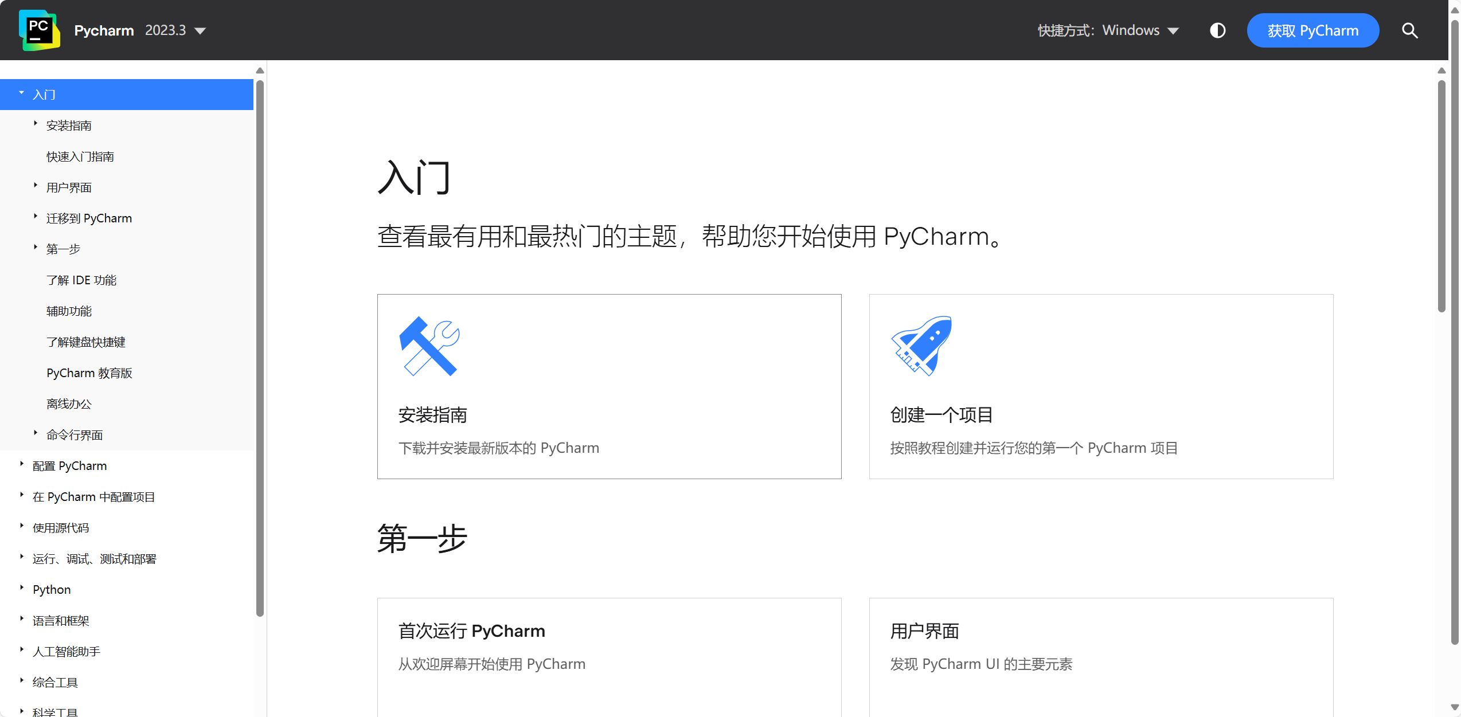Screen dimensions: 1461x717
Task: Click the PyCharm PC logo icon
Action: (x=39, y=30)
